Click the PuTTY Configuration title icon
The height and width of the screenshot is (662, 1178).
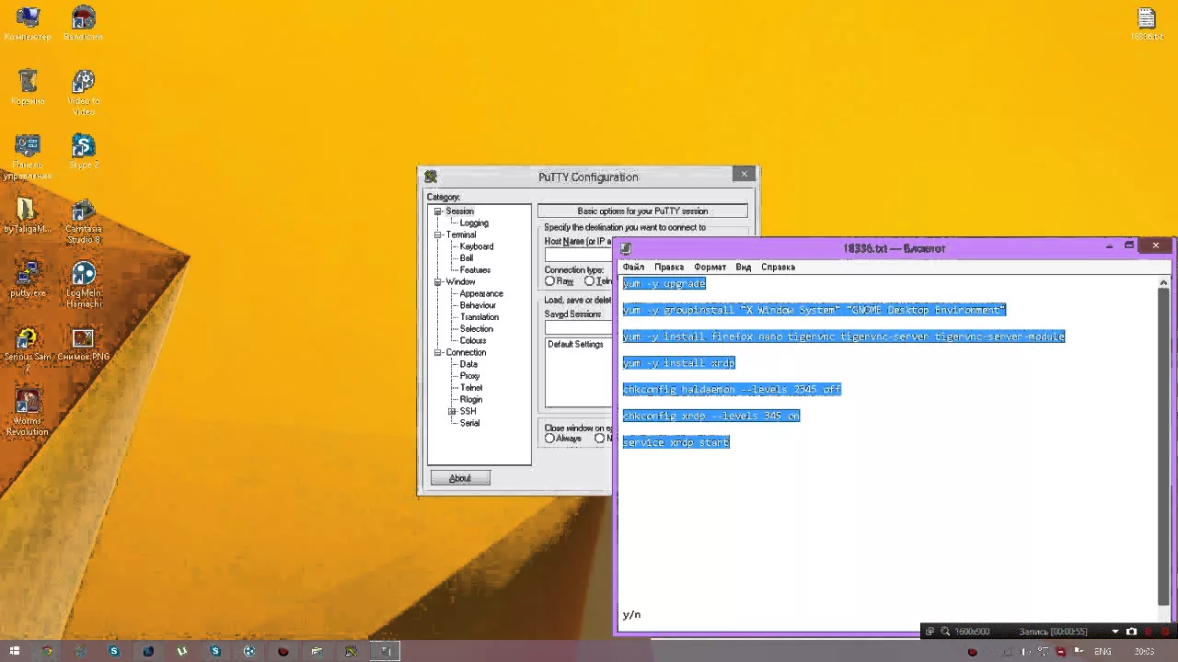[x=431, y=177]
